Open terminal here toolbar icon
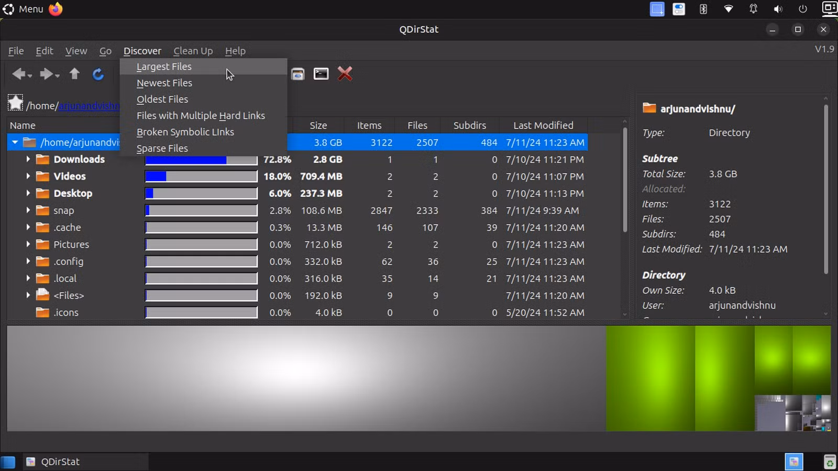Viewport: 838px width, 471px height. click(x=321, y=74)
